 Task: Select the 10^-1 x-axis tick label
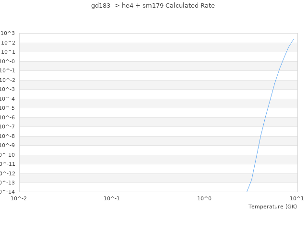tap(112, 198)
